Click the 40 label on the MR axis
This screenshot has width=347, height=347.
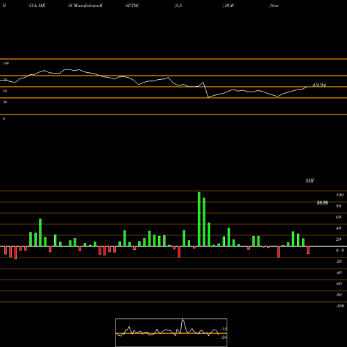tap(339, 228)
